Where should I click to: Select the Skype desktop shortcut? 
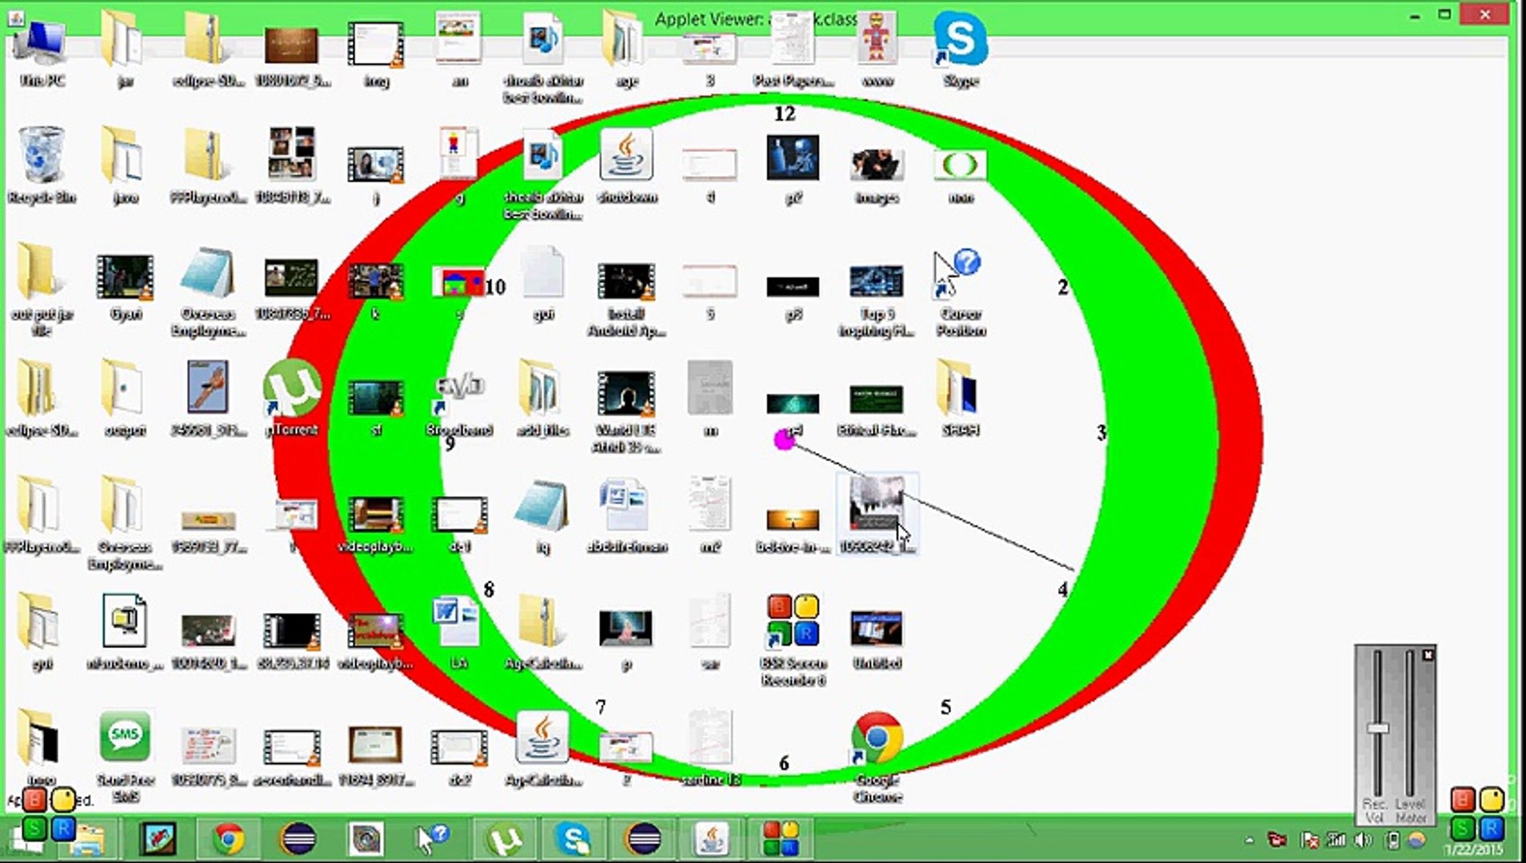(961, 50)
